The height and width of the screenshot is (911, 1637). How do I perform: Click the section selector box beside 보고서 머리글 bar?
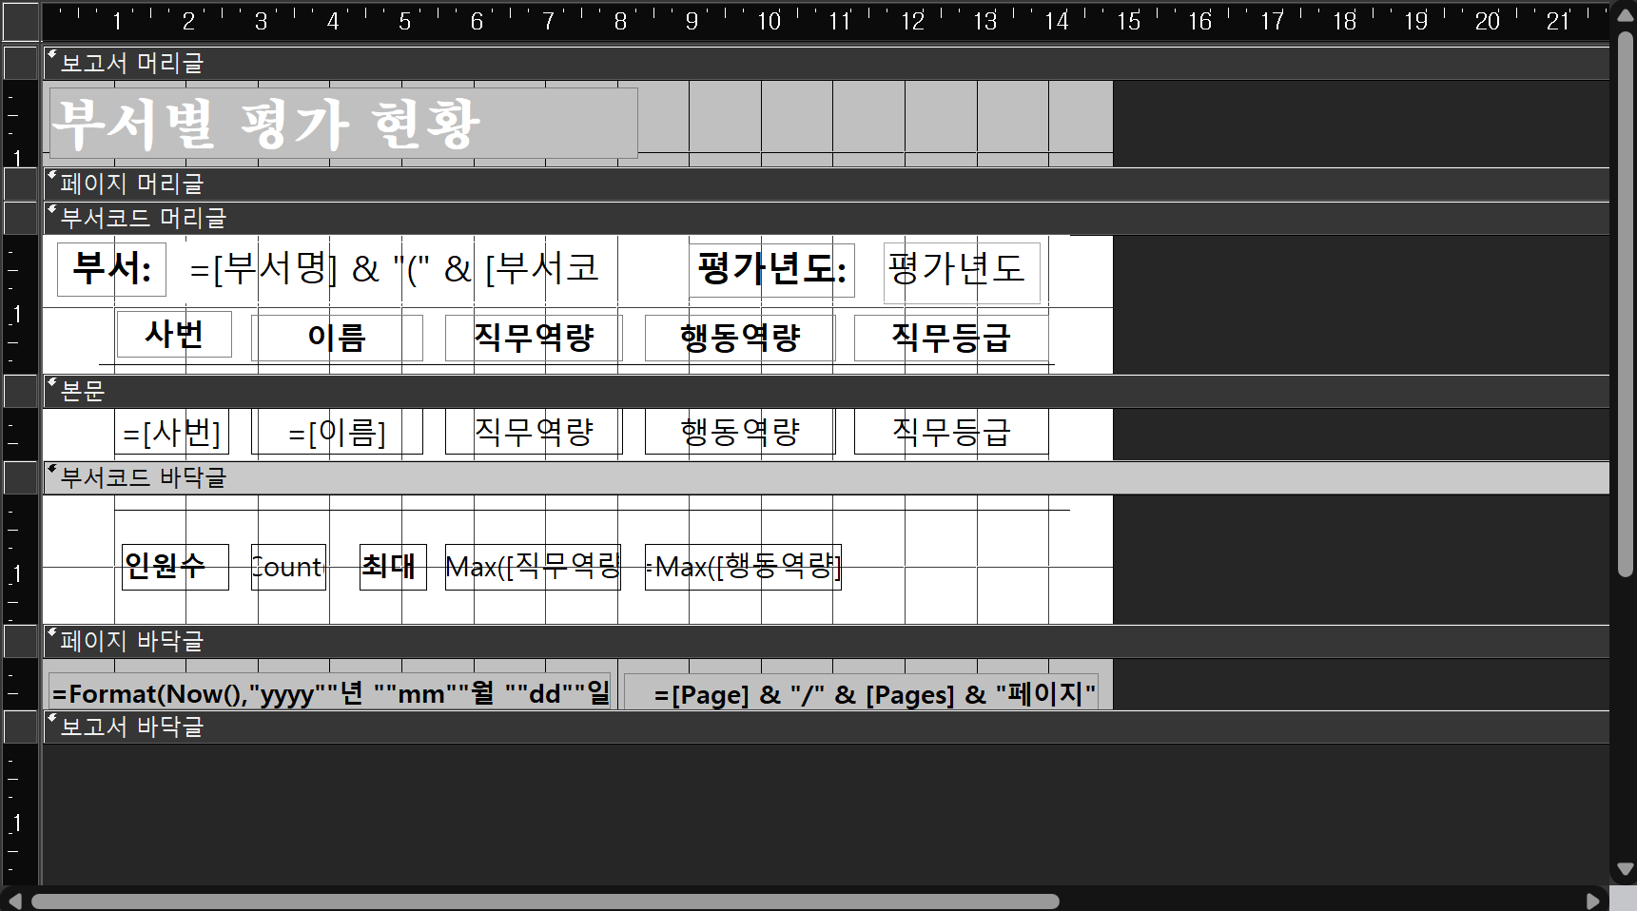tap(21, 63)
